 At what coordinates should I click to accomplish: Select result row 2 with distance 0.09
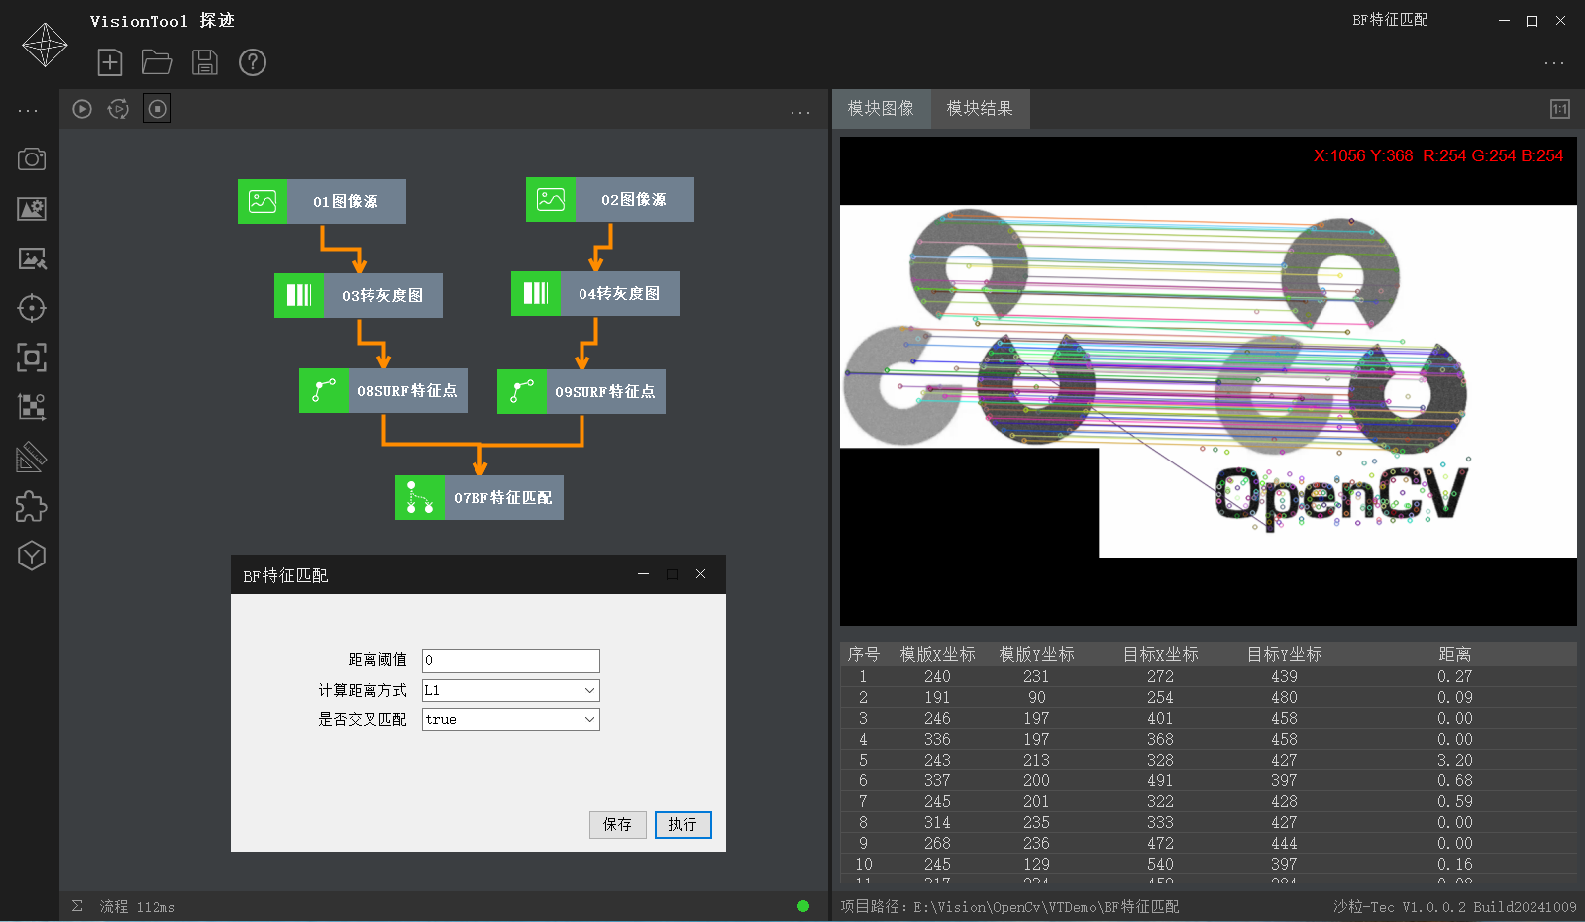coord(1209,697)
